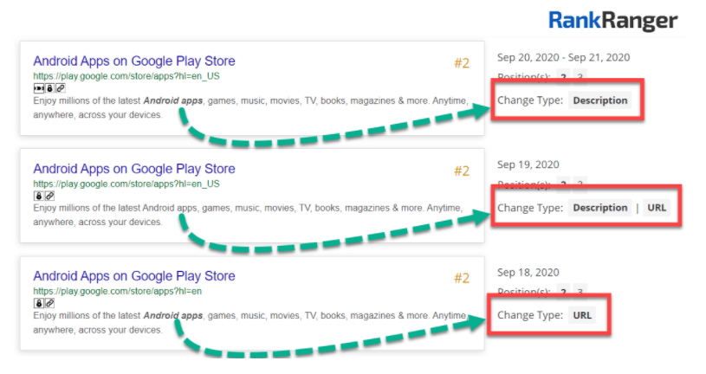This screenshot has height=374, width=706.
Task: Select the Description tag for Sep 20-21 change
Action: point(599,100)
